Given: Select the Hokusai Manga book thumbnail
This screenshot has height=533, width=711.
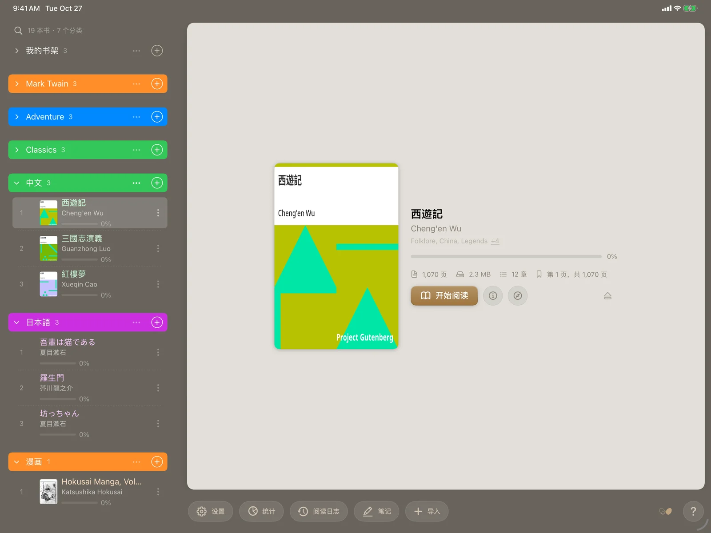Looking at the screenshot, I should coord(48,492).
